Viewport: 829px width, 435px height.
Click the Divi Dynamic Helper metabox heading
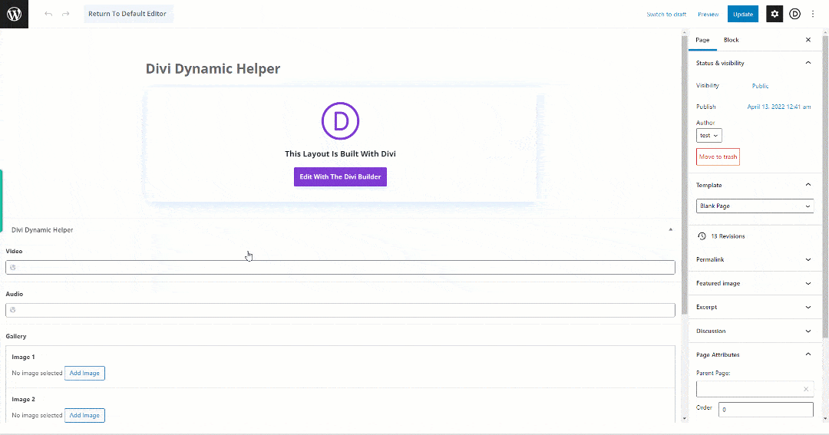[42, 230]
